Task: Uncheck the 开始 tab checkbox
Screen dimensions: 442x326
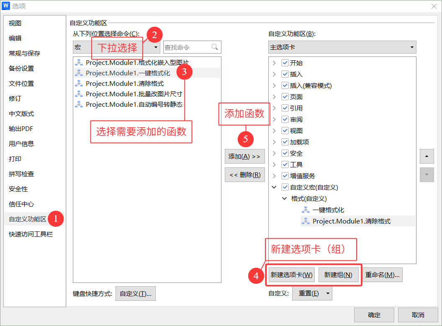Action: click(x=285, y=63)
